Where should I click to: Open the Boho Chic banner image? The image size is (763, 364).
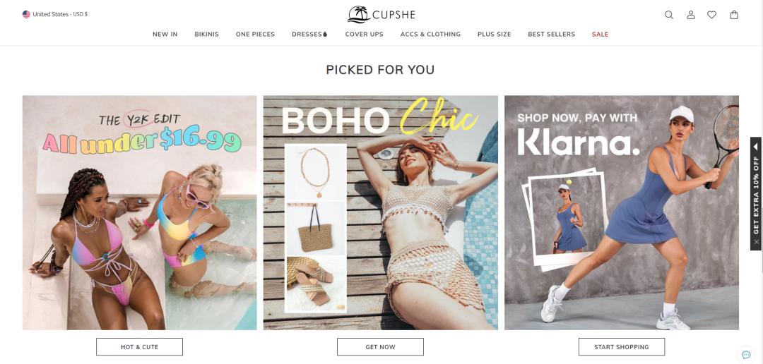(x=381, y=212)
